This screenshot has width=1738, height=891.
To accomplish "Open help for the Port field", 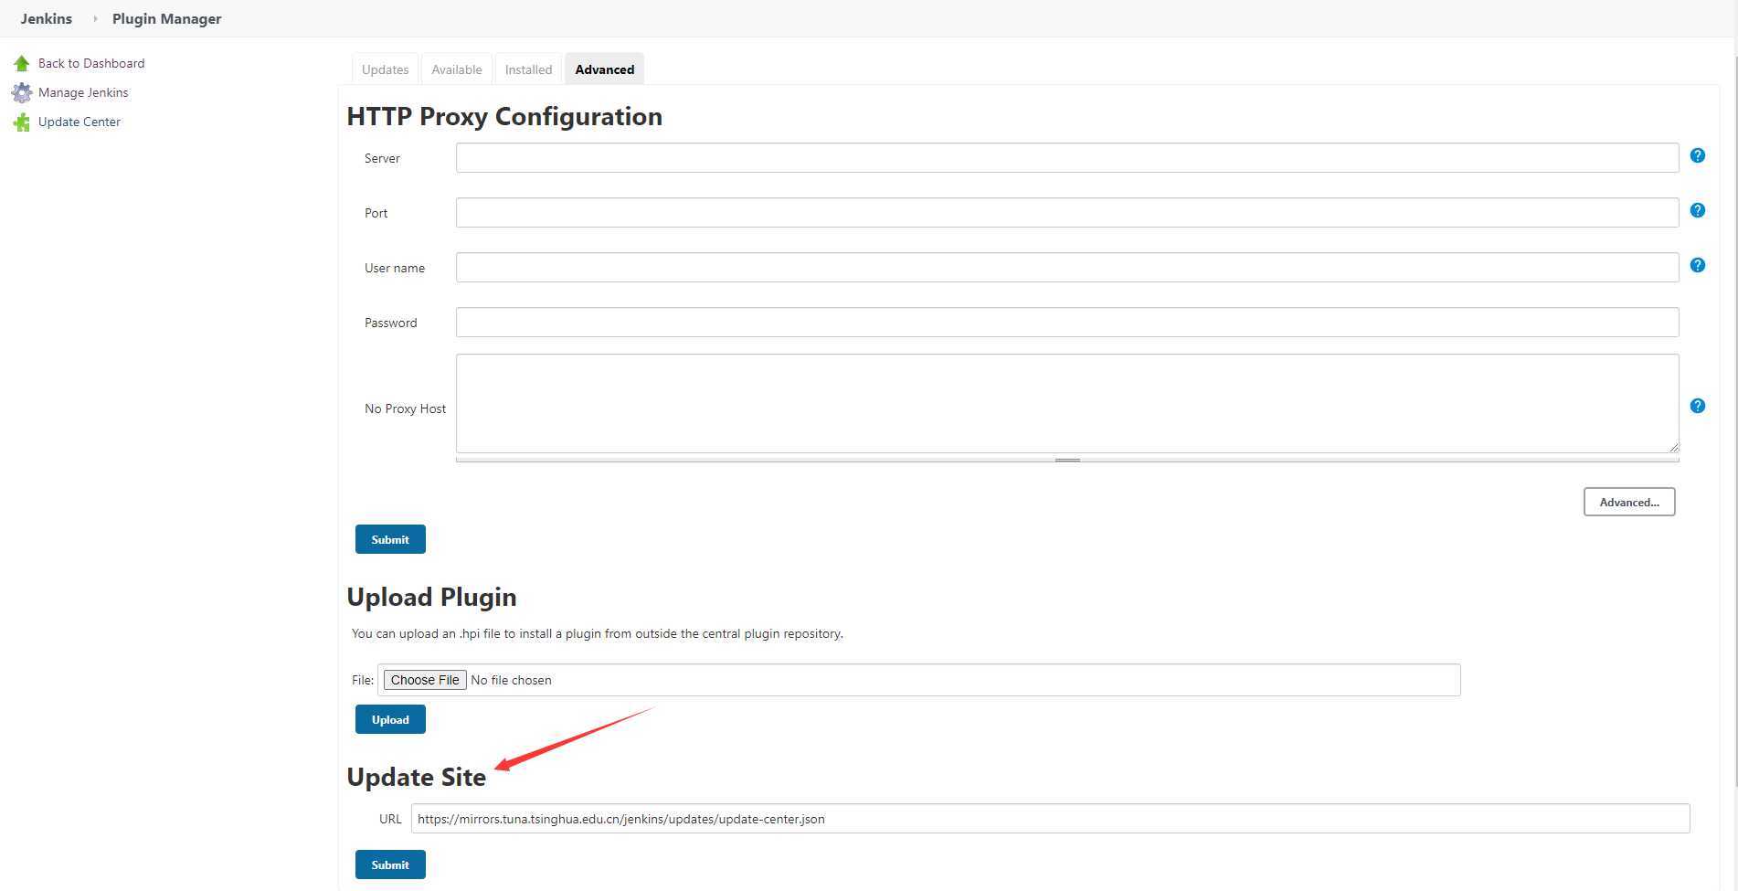I will pos(1698,210).
